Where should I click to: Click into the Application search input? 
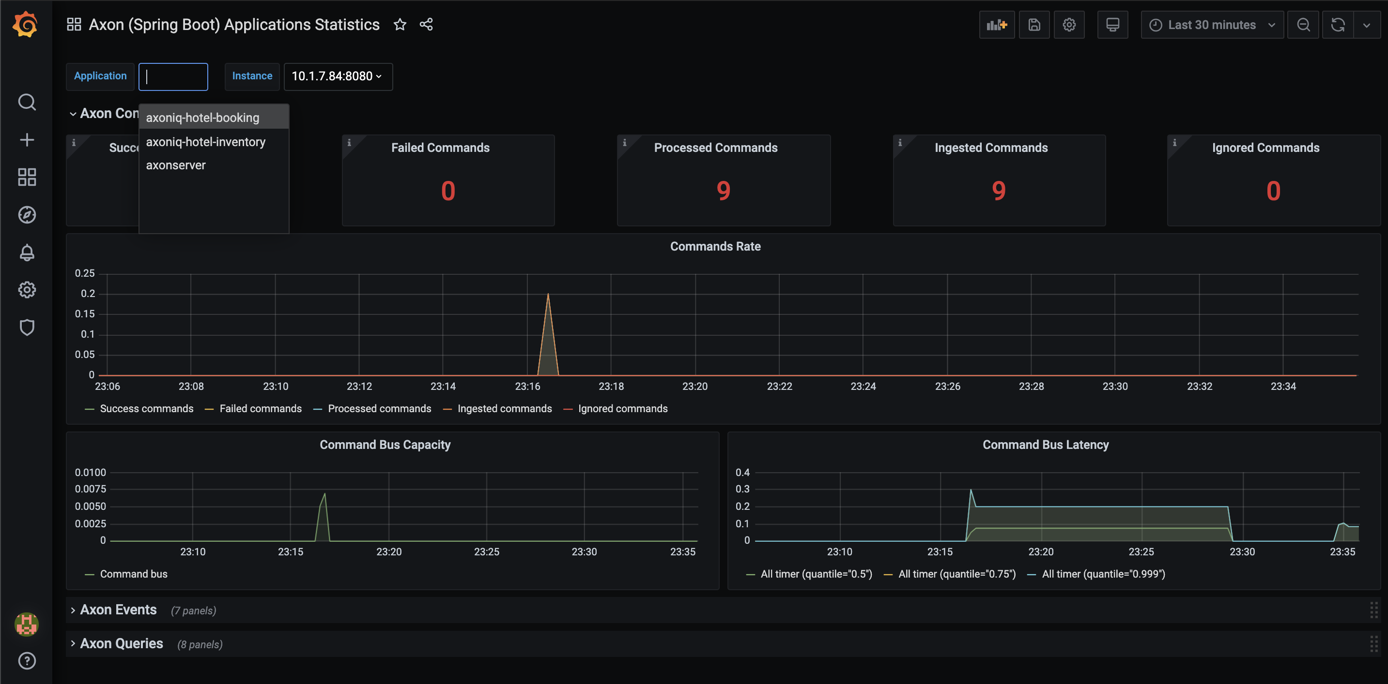point(173,76)
